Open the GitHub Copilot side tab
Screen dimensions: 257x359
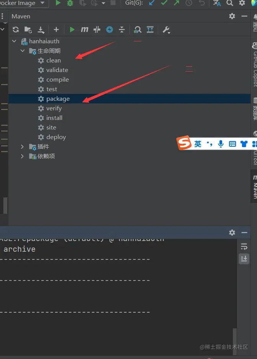click(254, 65)
